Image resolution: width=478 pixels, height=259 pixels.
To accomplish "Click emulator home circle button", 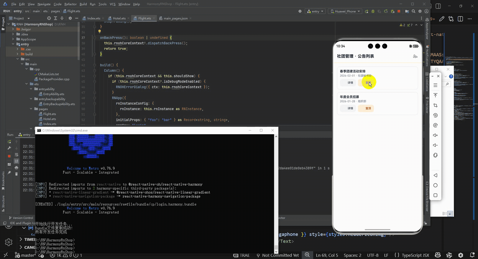I will (x=435, y=185).
